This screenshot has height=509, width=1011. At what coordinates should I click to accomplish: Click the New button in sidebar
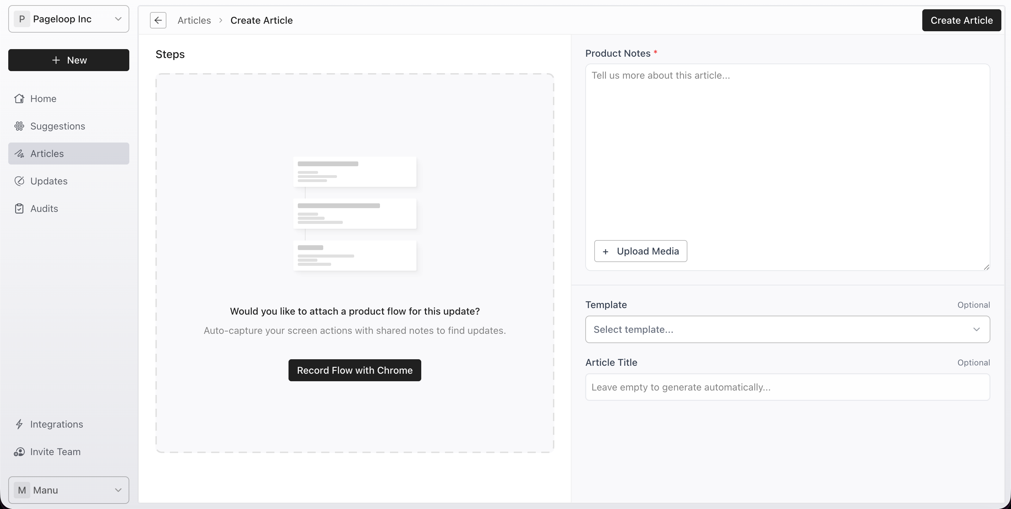coord(69,60)
